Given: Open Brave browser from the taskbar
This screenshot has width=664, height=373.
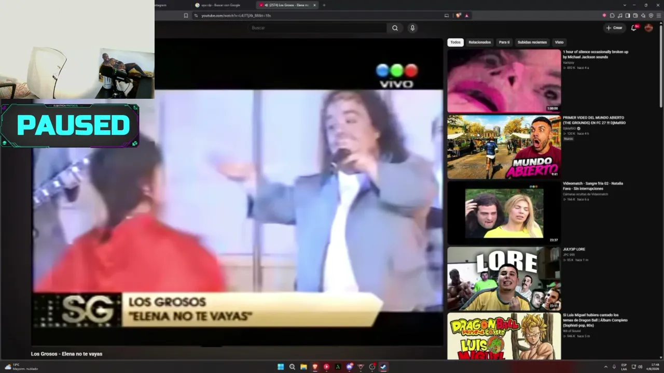Looking at the screenshot, I should pyautogui.click(x=315, y=367).
